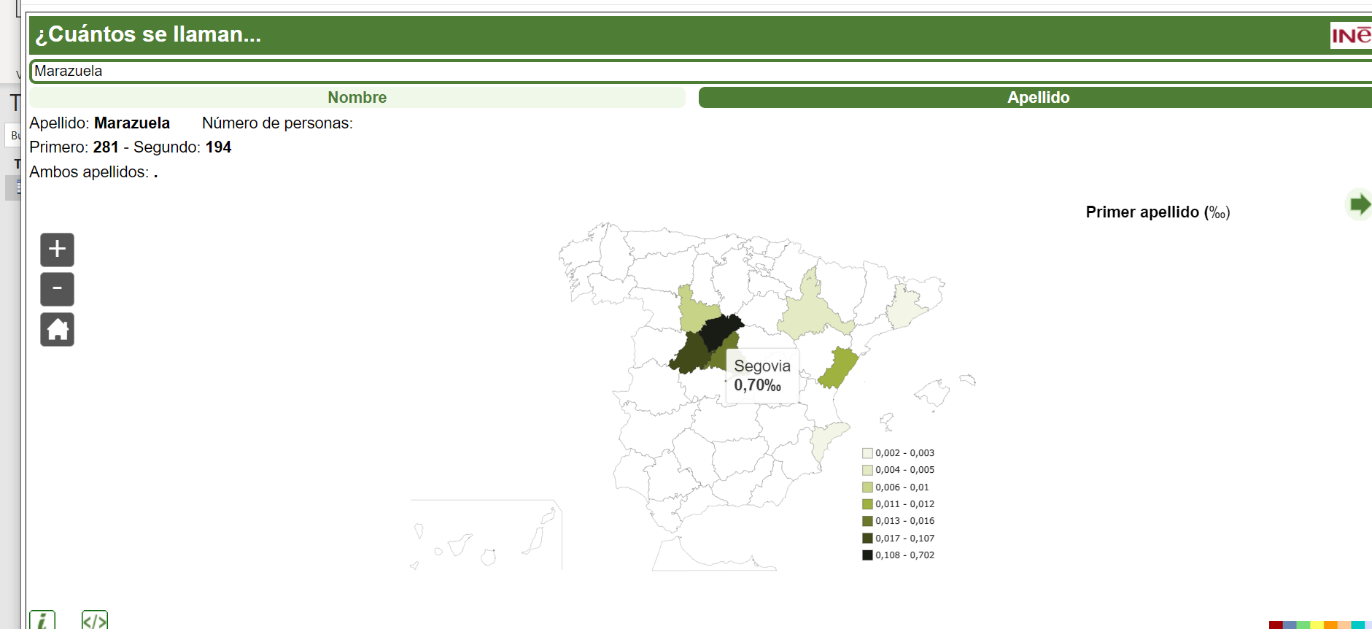Switch to the Nombre tab
Screen dimensions: 1372x629
[357, 98]
